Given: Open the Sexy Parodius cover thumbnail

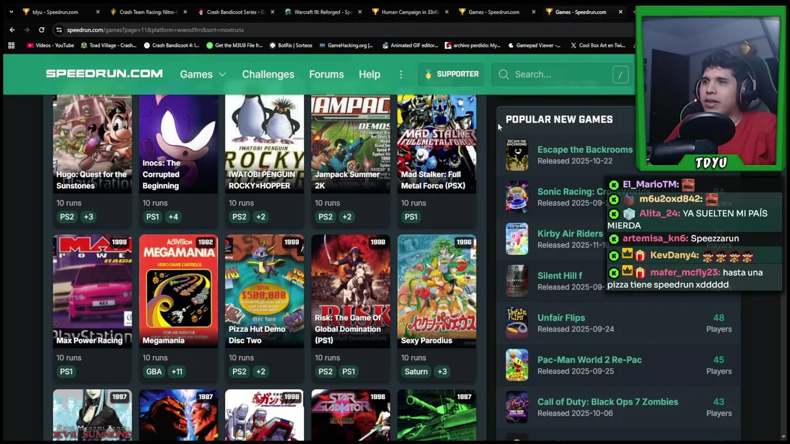Looking at the screenshot, I should click(436, 291).
